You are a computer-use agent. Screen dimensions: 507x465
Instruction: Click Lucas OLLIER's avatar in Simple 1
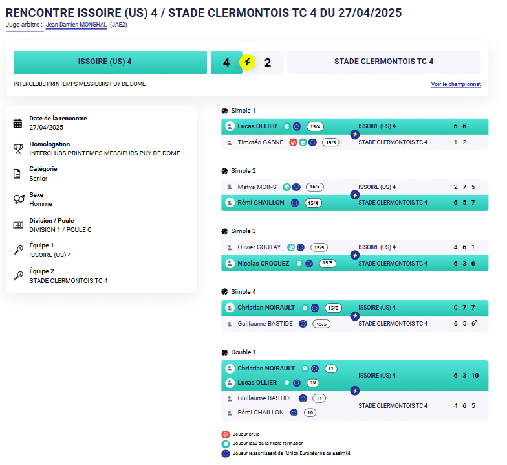(x=230, y=126)
